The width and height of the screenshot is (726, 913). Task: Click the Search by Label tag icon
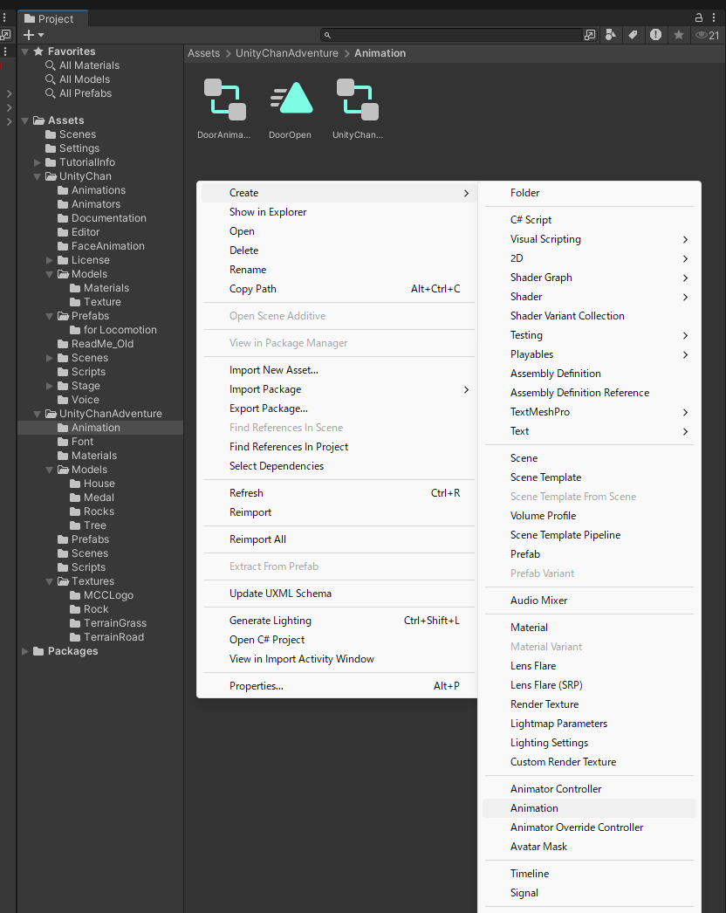pyautogui.click(x=633, y=35)
